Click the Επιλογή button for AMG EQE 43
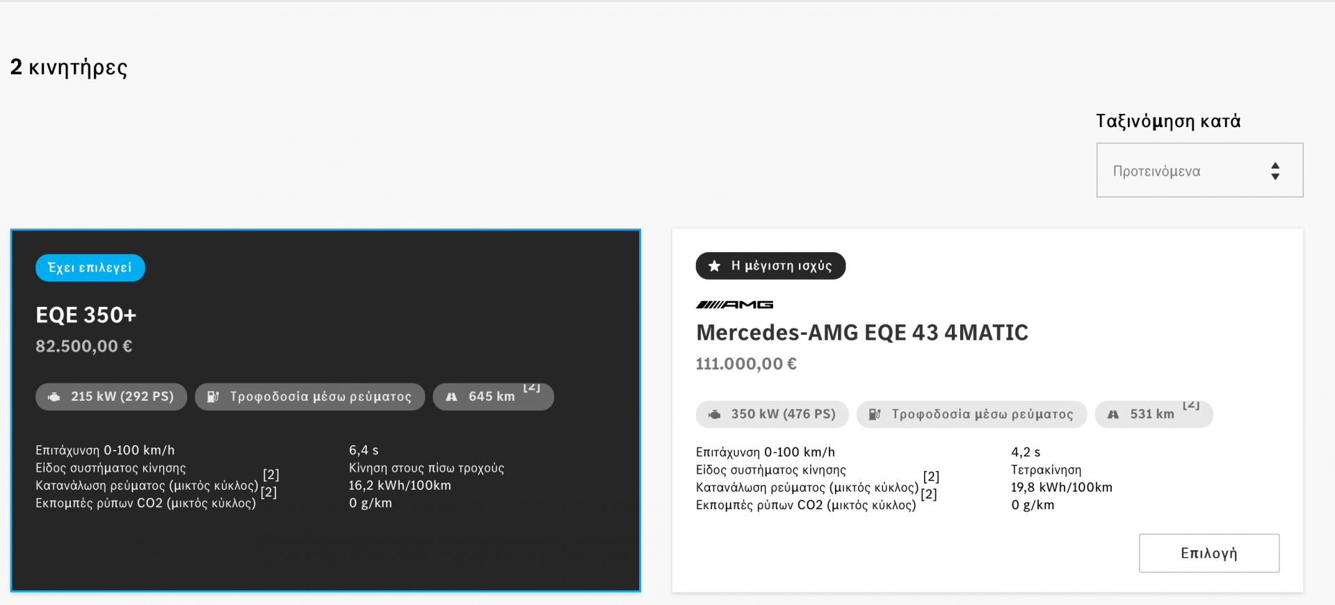This screenshot has width=1335, height=605. 1208,553
